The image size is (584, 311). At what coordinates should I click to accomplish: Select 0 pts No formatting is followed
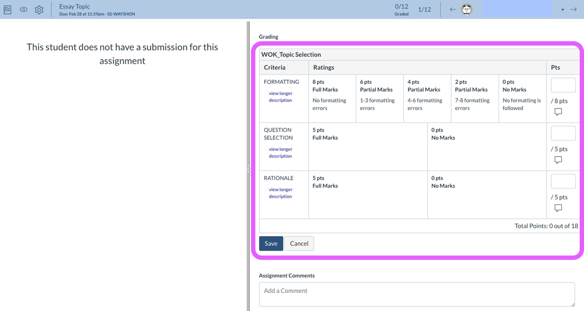pyautogui.click(x=523, y=98)
